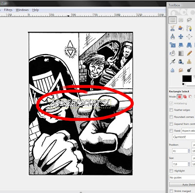Select the Shear tool
The width and height of the screenshot is (195, 193).
(181, 45)
